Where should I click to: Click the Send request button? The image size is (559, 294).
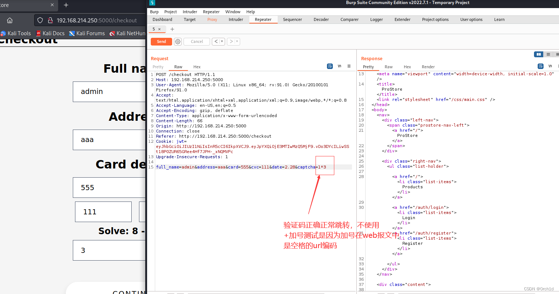(161, 41)
